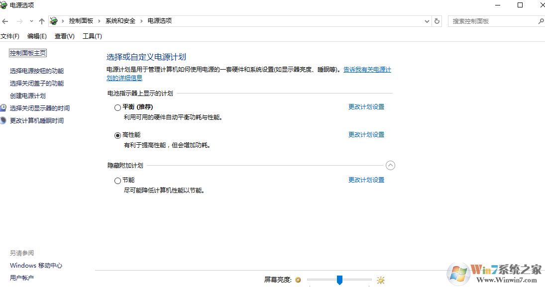The height and width of the screenshot is (287, 545).
Task: Click the dim brightness icon left of the slider
Action: (x=298, y=280)
